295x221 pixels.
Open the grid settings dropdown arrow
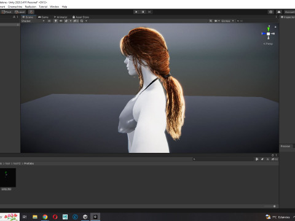(x=86, y=21)
